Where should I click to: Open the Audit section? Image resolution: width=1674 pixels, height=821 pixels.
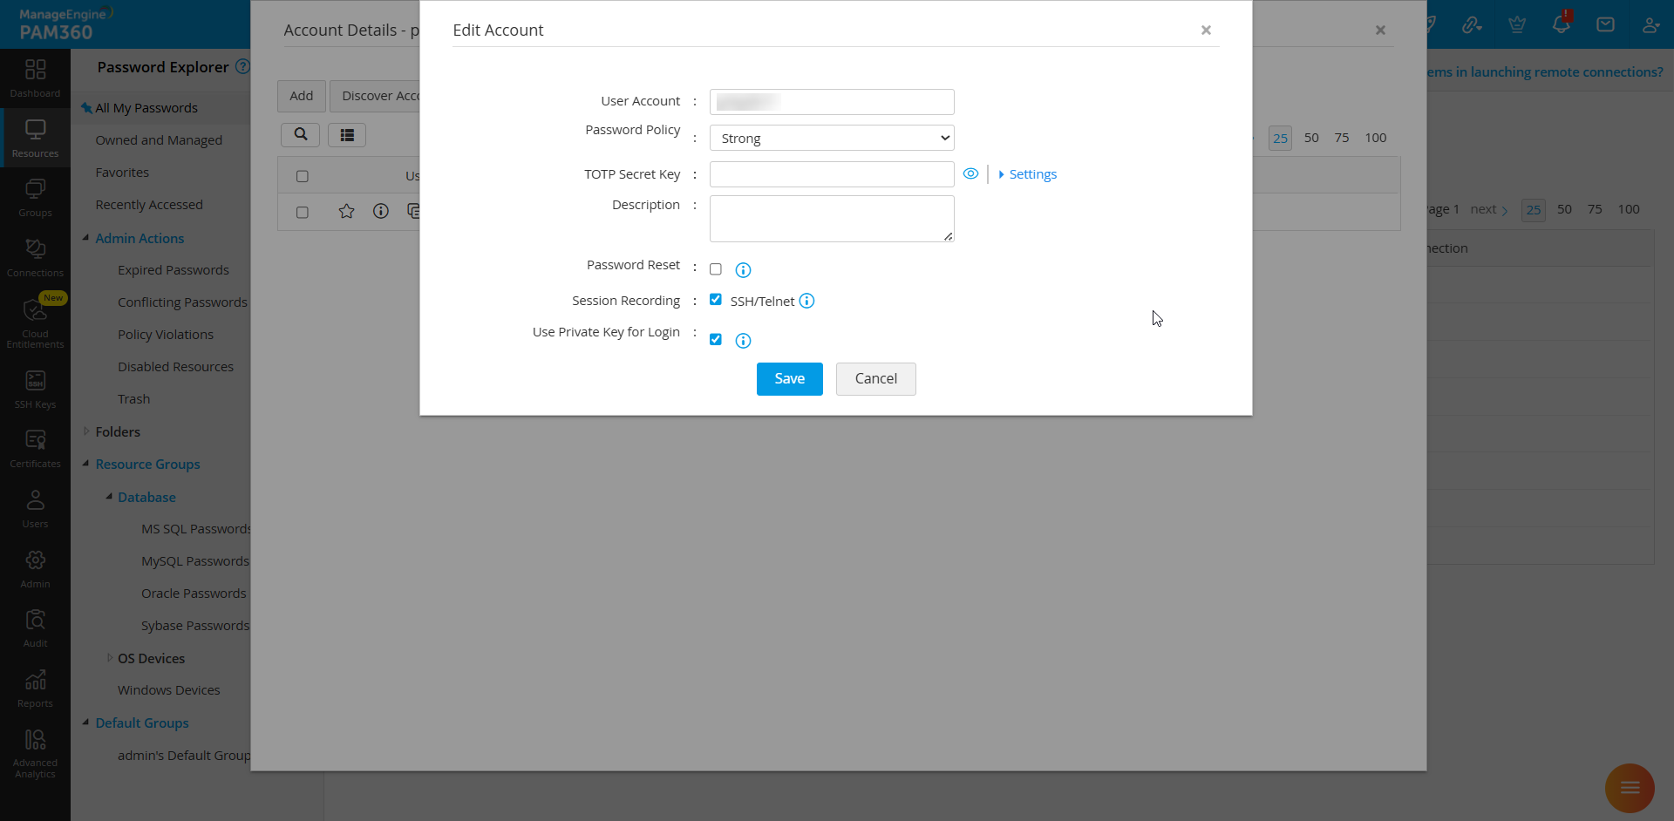coord(35,626)
